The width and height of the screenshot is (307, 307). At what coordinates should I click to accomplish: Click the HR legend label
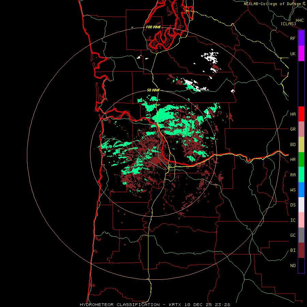point(293,160)
